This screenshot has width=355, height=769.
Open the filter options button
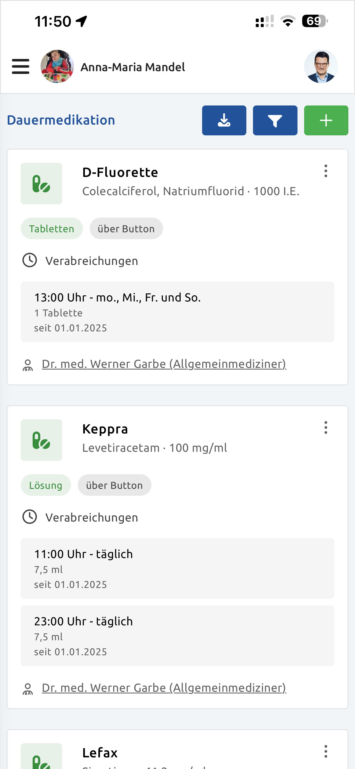click(275, 120)
